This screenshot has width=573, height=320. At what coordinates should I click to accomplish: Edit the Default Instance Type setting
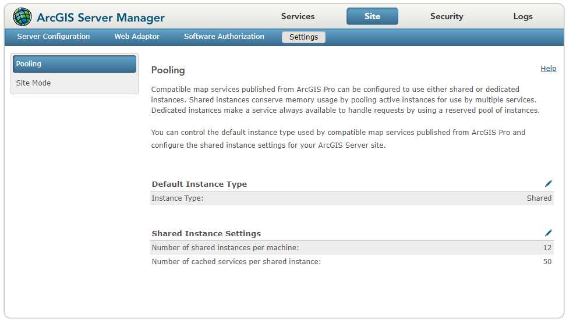click(548, 184)
